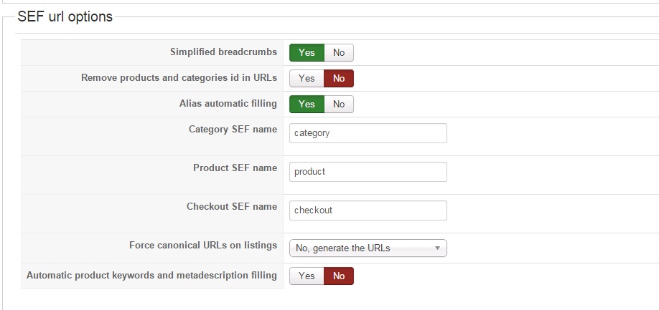659x310 pixels.
Task: Enable automatic product keywords and metadescription filling
Action: click(307, 276)
